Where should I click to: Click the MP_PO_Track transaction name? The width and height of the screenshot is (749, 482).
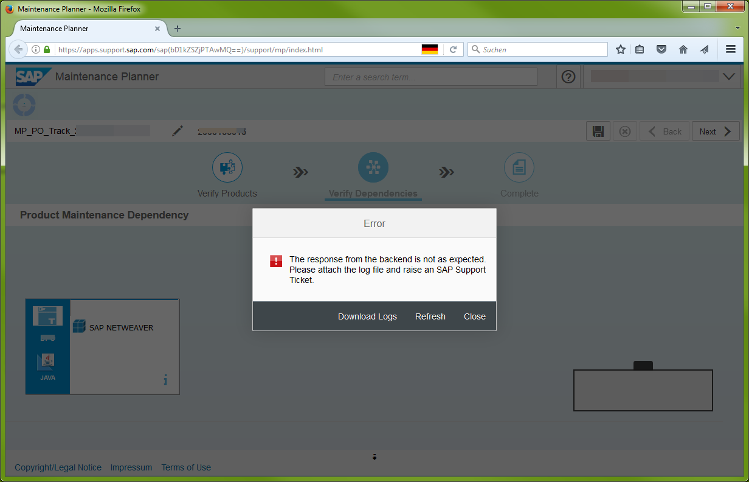(46, 131)
